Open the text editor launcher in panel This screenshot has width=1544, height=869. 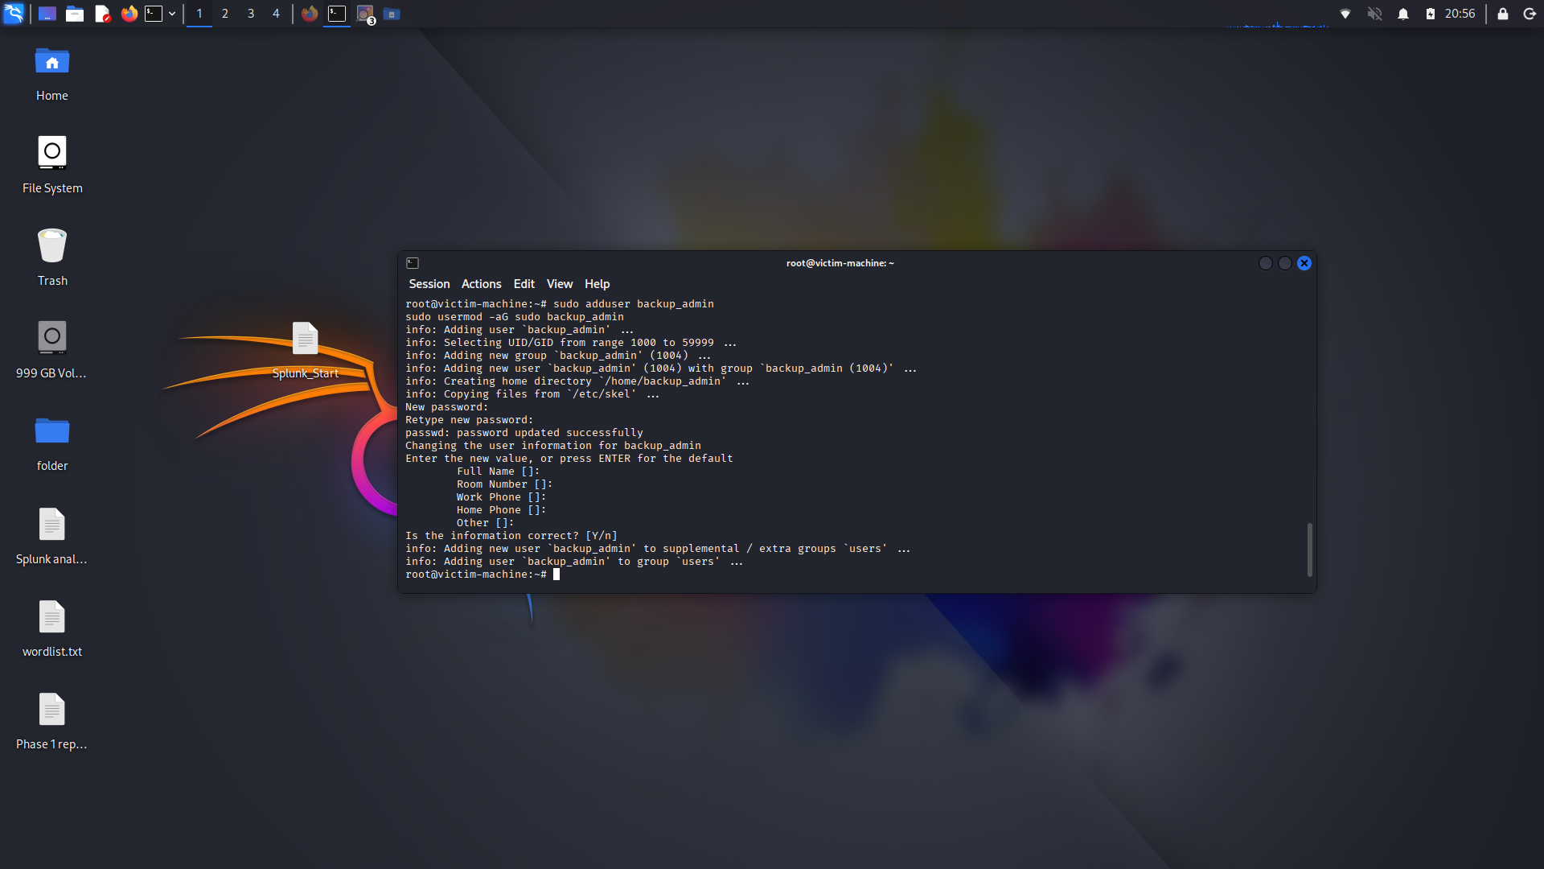tap(102, 14)
